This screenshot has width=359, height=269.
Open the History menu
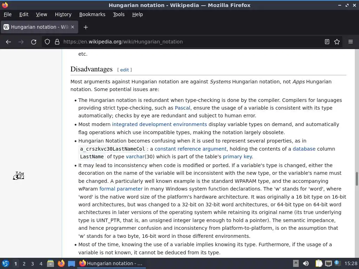click(63, 14)
